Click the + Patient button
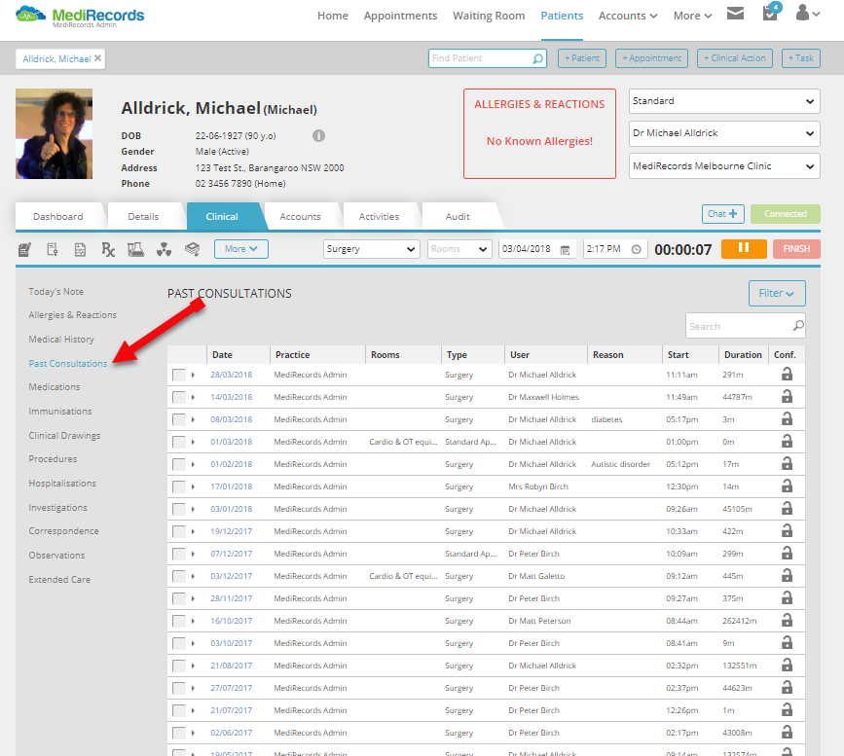844x756 pixels. click(x=582, y=58)
